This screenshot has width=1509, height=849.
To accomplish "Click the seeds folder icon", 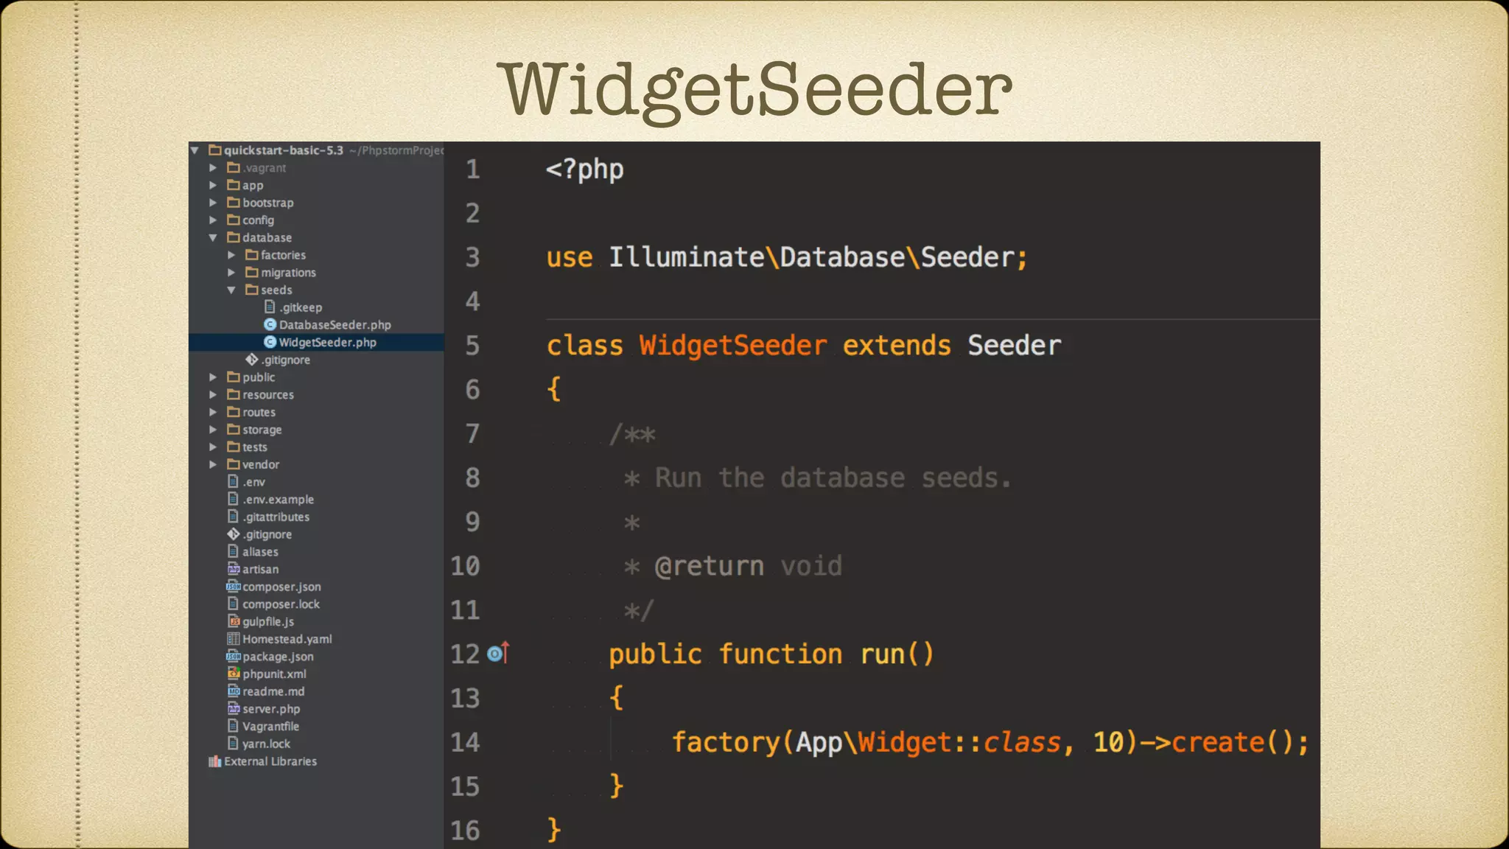I will (x=252, y=290).
